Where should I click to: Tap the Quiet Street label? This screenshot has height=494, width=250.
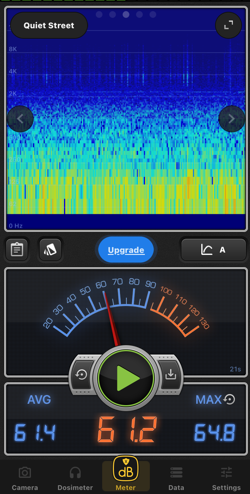click(x=49, y=26)
